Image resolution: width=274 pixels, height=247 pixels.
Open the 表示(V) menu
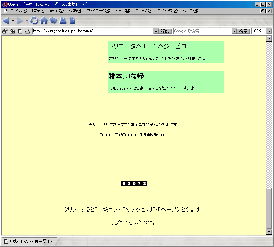pos(57,11)
